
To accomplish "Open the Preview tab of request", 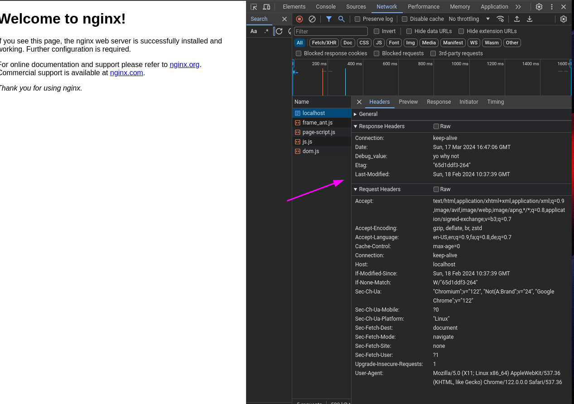I will tap(408, 102).
